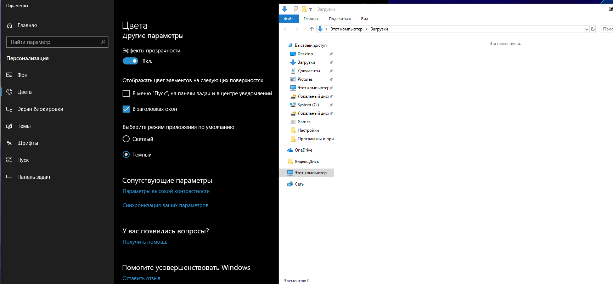
Task: Click the 'Элементов: 0' status text
Action: 297,281
